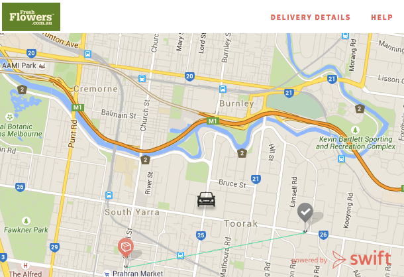Click the AAMI Park stadium icon

click(42, 66)
